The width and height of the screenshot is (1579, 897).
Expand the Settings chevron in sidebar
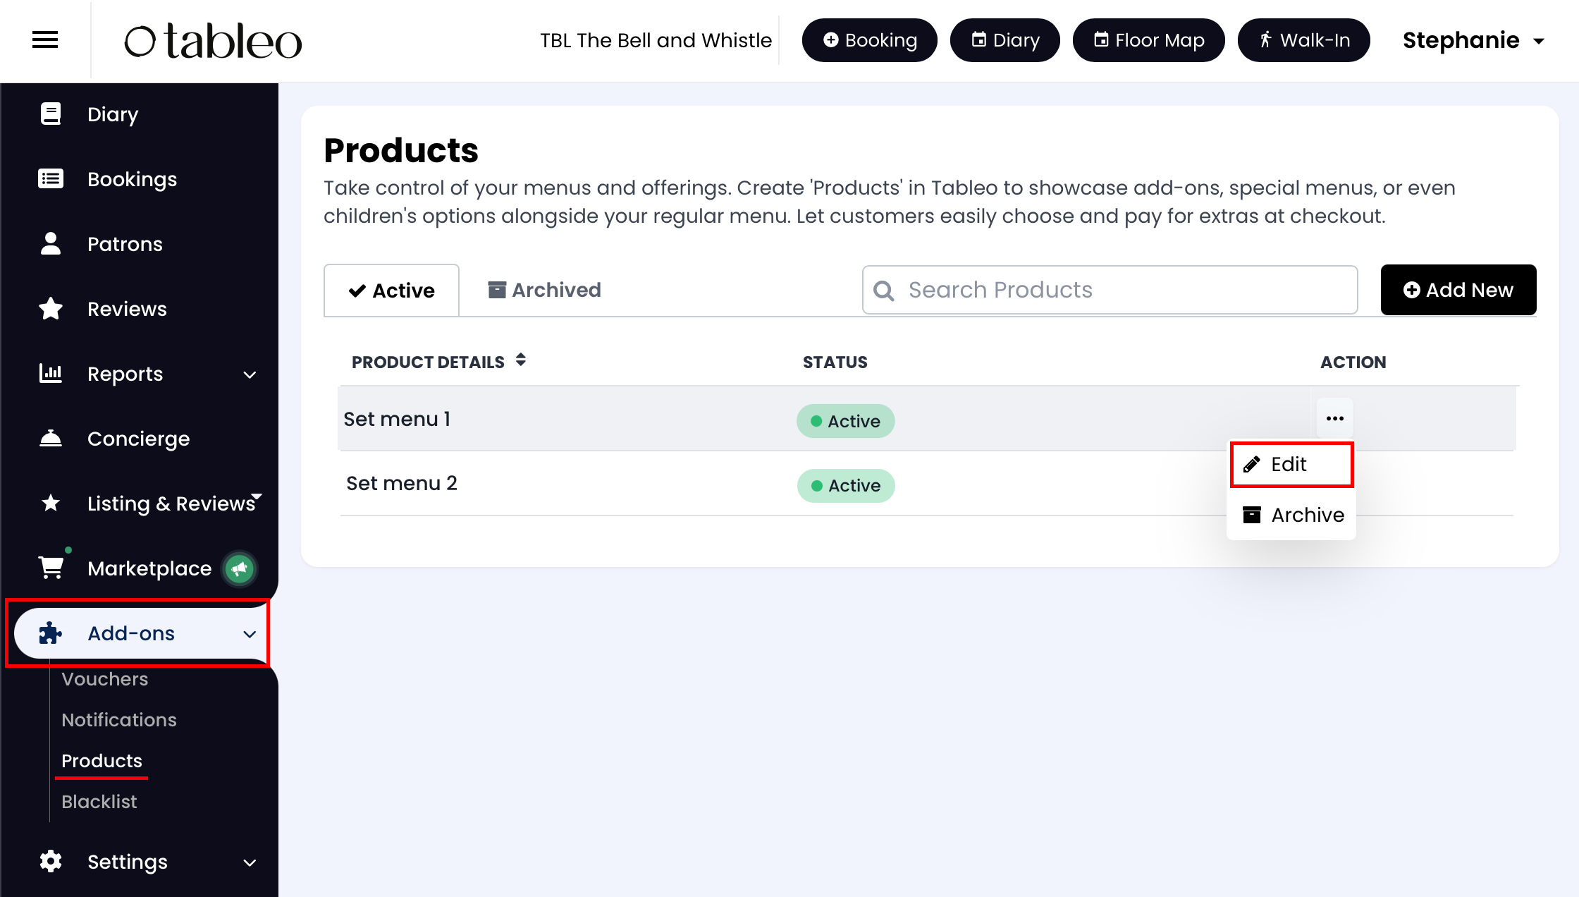250,862
